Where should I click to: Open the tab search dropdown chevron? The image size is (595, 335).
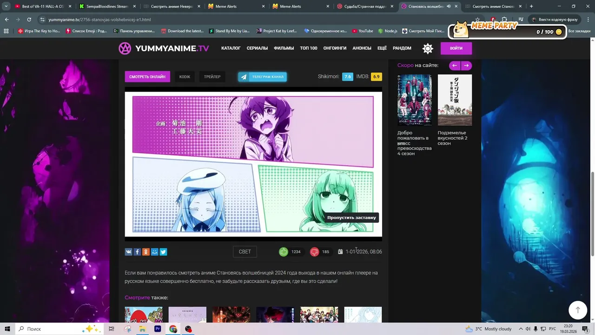pyautogui.click(x=6, y=7)
